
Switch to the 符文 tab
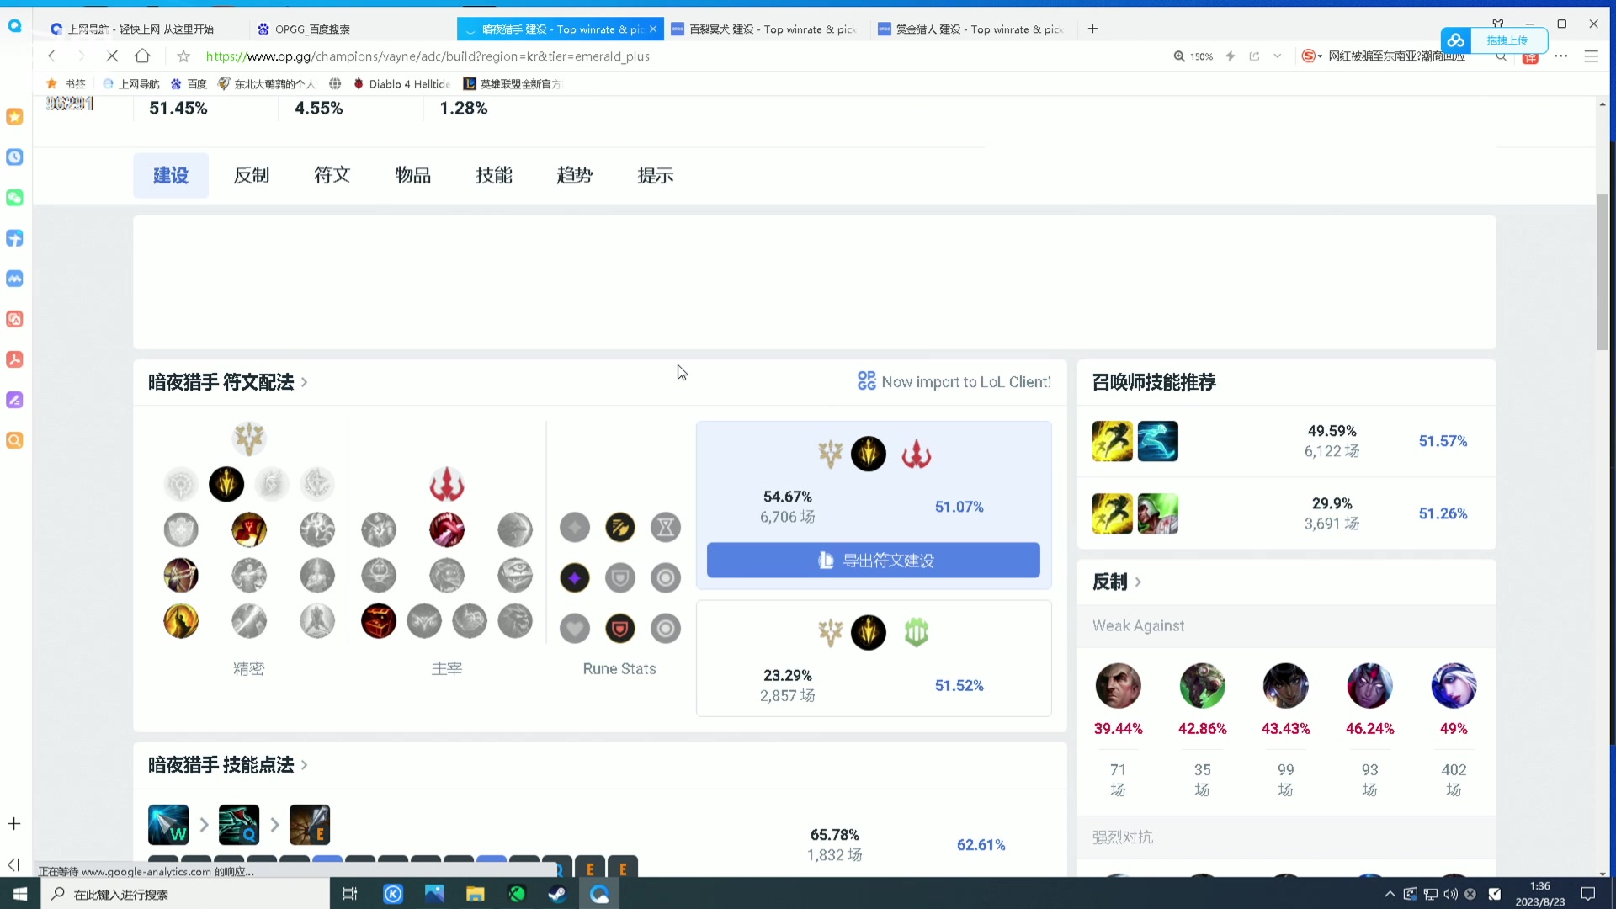pos(332,175)
